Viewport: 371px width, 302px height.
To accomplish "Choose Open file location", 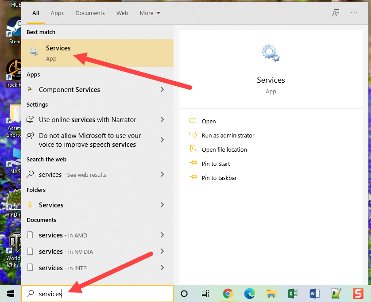I will click(224, 149).
